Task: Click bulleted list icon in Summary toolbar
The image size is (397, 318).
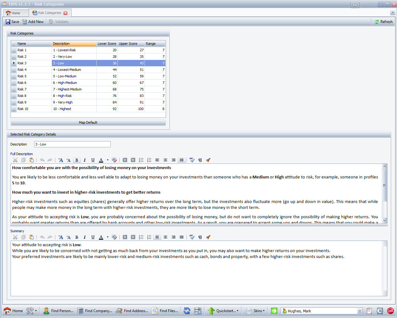Action: click(x=141, y=237)
